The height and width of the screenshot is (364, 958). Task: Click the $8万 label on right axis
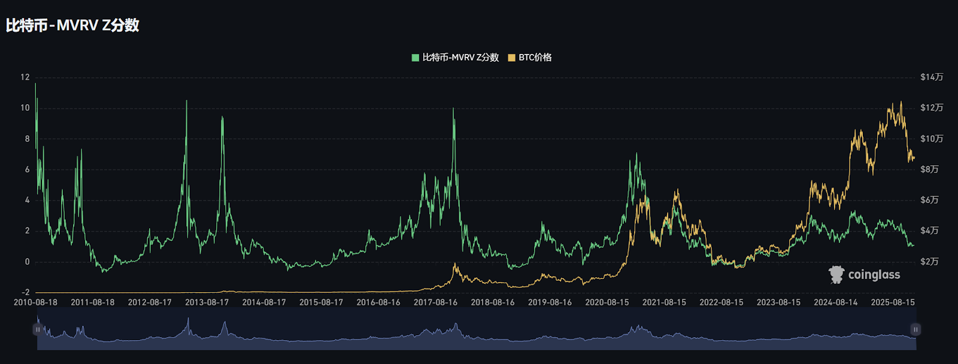[929, 169]
